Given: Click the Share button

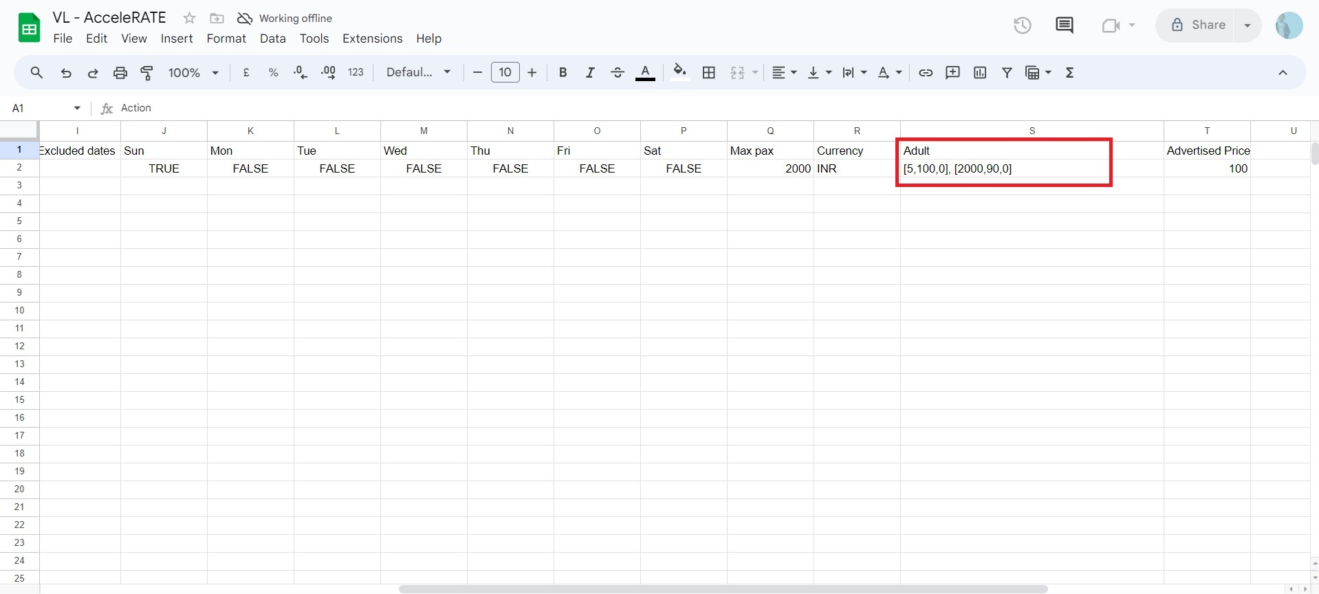Looking at the screenshot, I should (1198, 25).
